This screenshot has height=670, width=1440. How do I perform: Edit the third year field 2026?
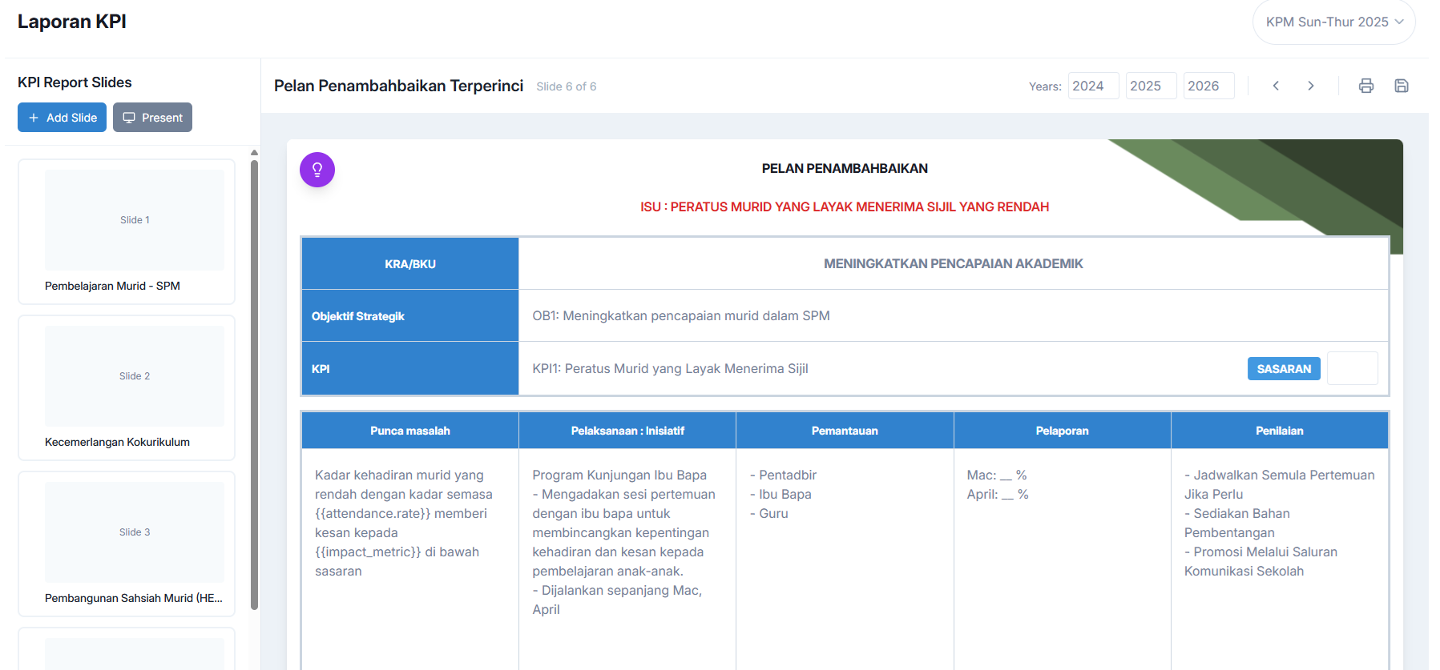[1208, 86]
